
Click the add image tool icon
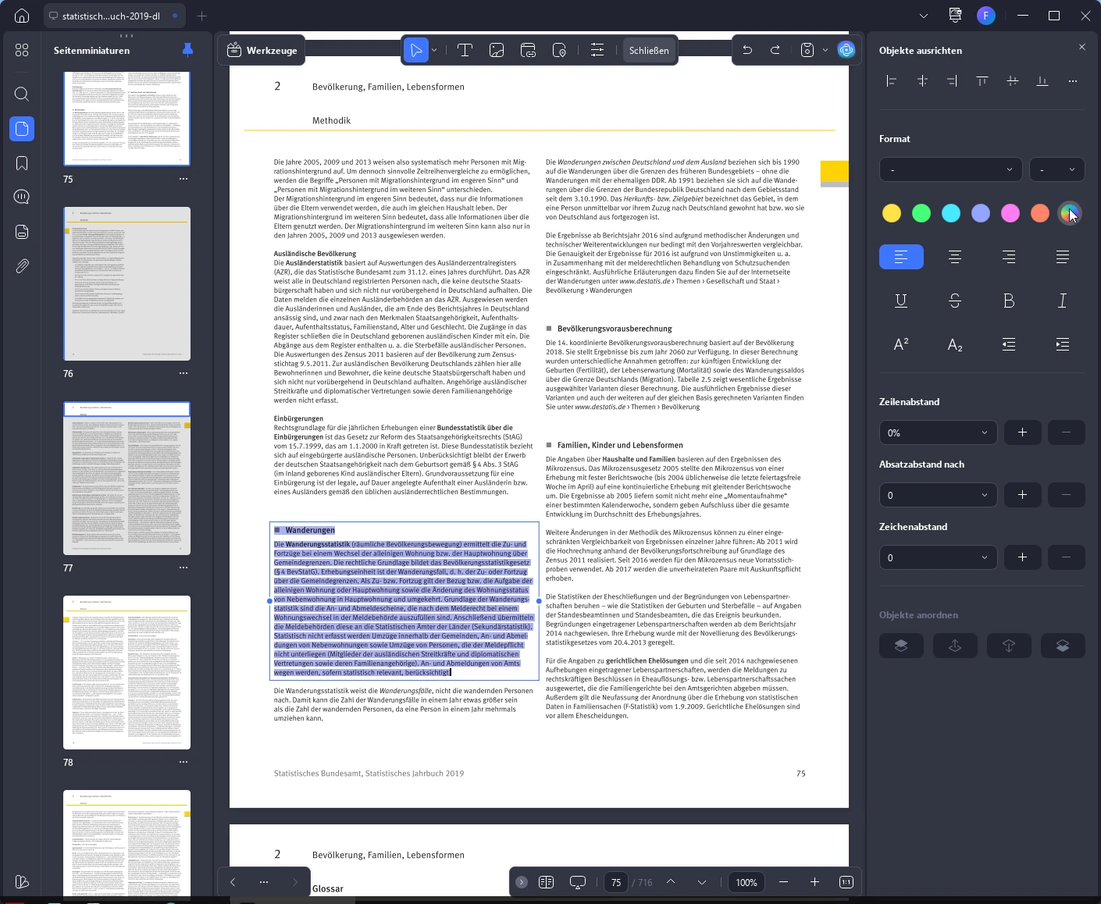497,51
